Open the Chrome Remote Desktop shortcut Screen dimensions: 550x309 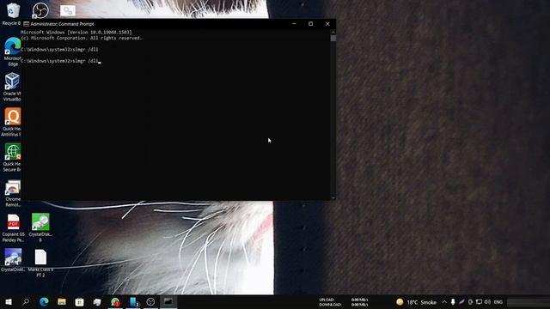click(13, 192)
